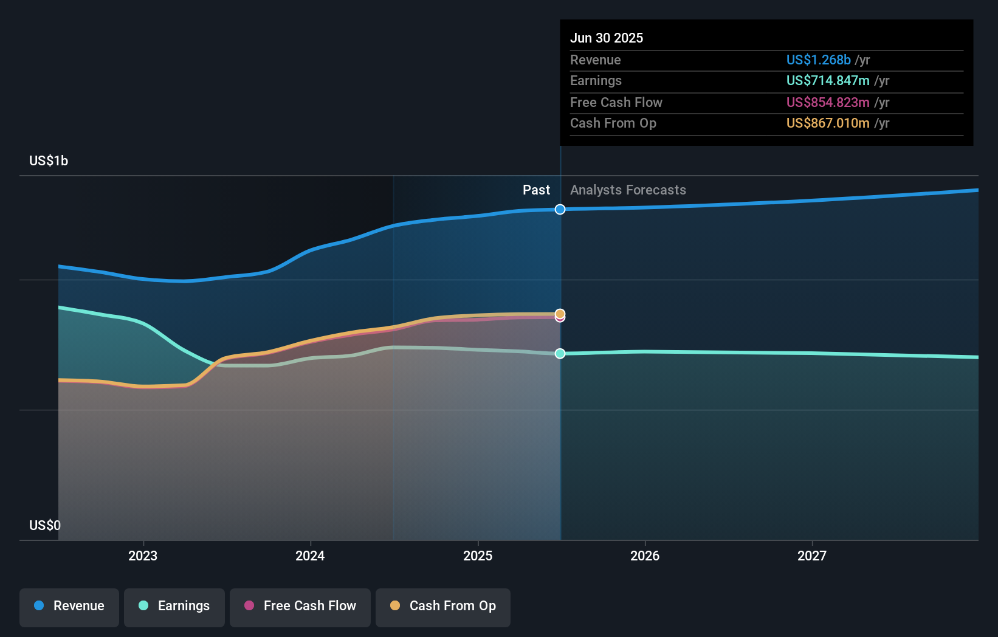Click the Earnings row label in tooltip
Viewport: 998px width, 637px height.
596,80
